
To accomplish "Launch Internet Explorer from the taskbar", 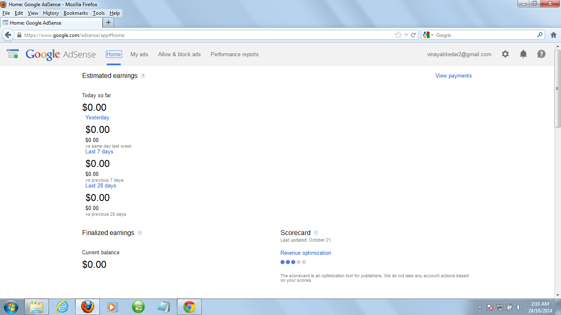I will tap(62, 307).
